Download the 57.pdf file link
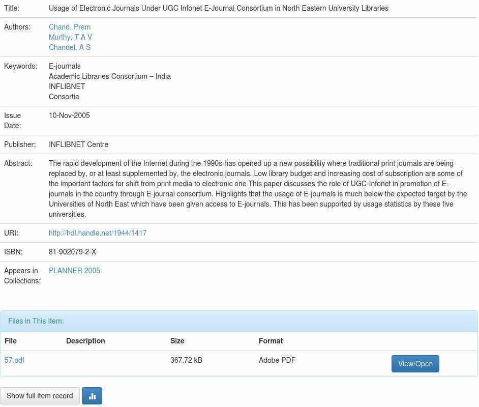 14,360
